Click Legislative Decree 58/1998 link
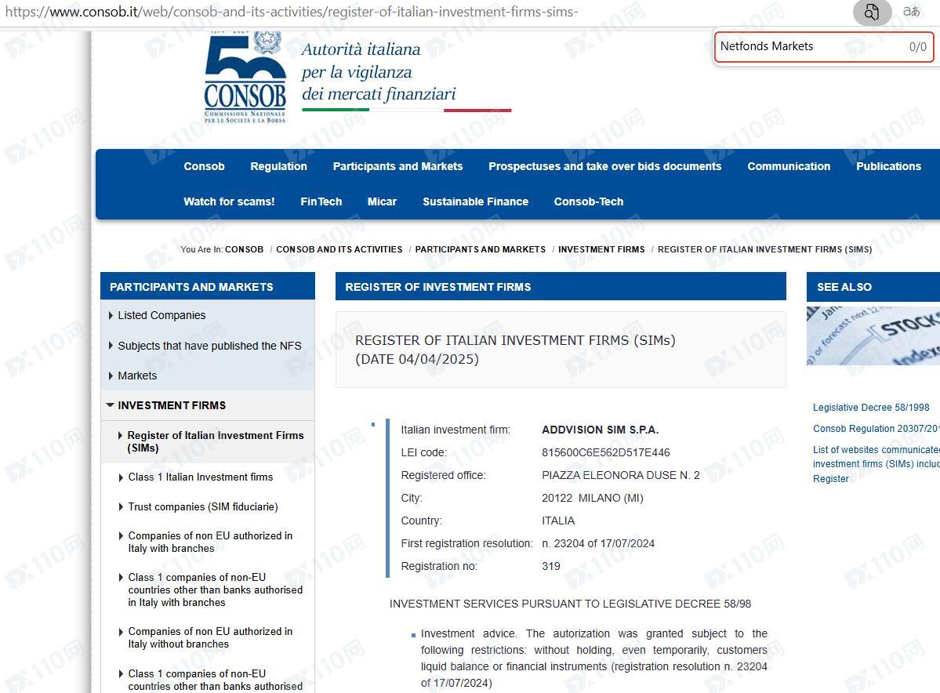Image resolution: width=940 pixels, height=693 pixels. click(x=870, y=408)
